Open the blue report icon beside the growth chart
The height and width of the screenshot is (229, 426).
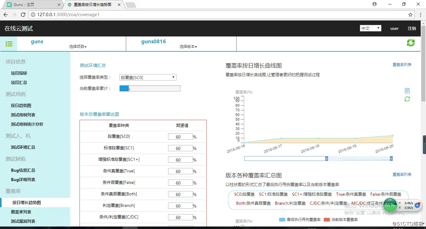click(x=407, y=91)
